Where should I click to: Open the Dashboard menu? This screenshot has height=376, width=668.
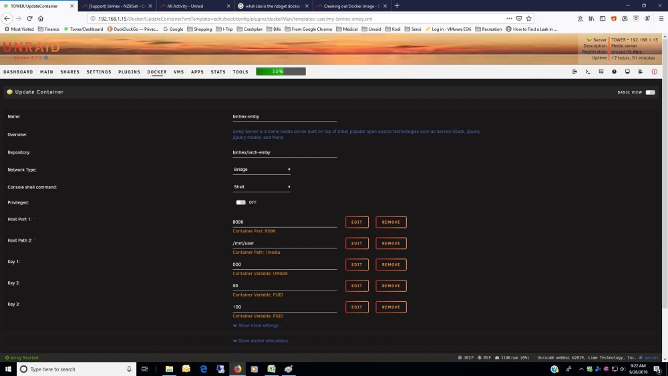coord(18,72)
